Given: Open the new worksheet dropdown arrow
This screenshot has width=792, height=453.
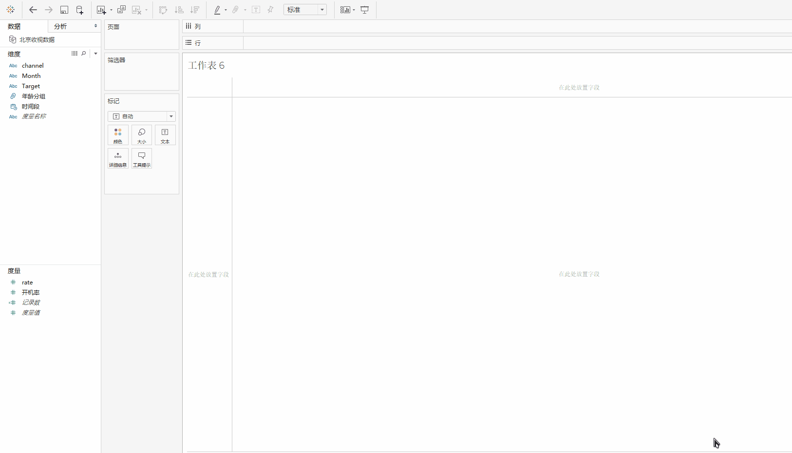Looking at the screenshot, I should pyautogui.click(x=111, y=10).
